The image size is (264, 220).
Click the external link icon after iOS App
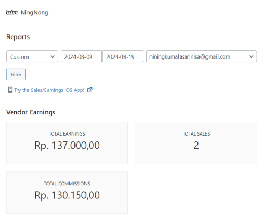pos(90,90)
